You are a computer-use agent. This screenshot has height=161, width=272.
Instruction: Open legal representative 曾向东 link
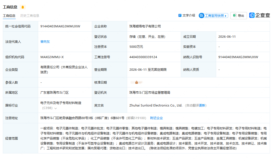[45, 42]
